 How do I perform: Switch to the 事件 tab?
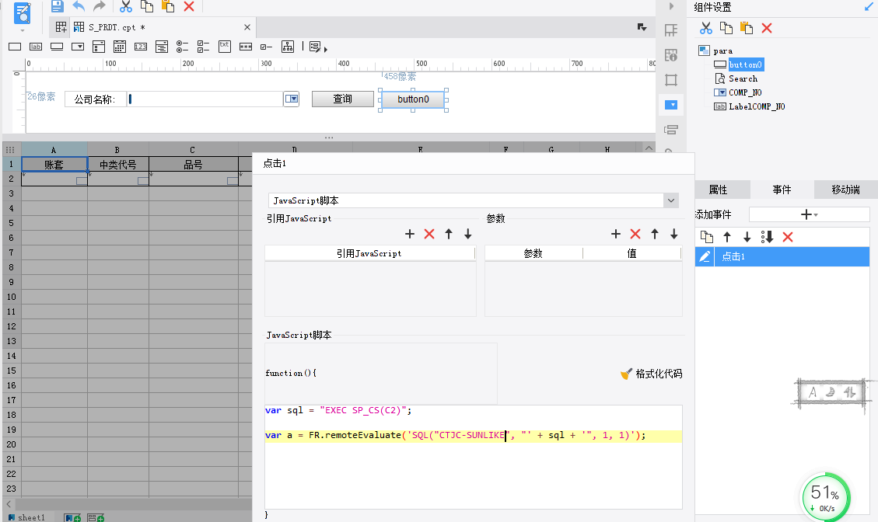[x=782, y=190]
